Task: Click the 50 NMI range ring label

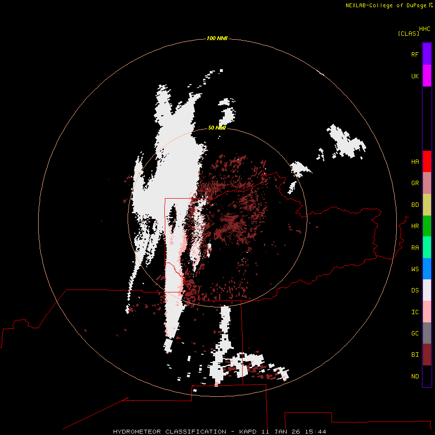Action: (x=217, y=128)
